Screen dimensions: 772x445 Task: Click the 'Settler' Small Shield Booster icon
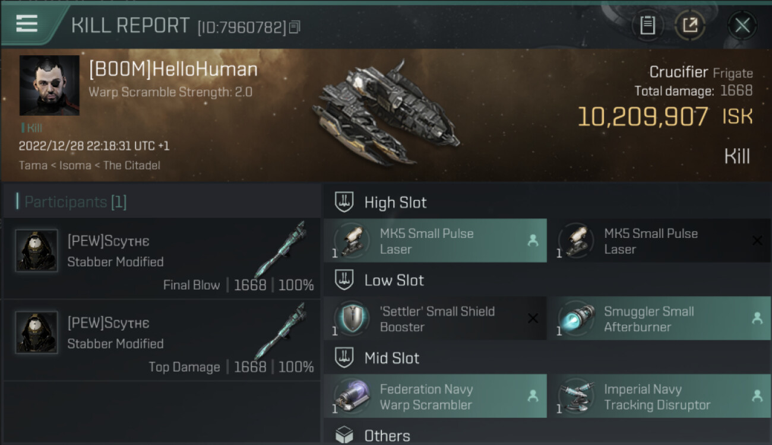352,319
